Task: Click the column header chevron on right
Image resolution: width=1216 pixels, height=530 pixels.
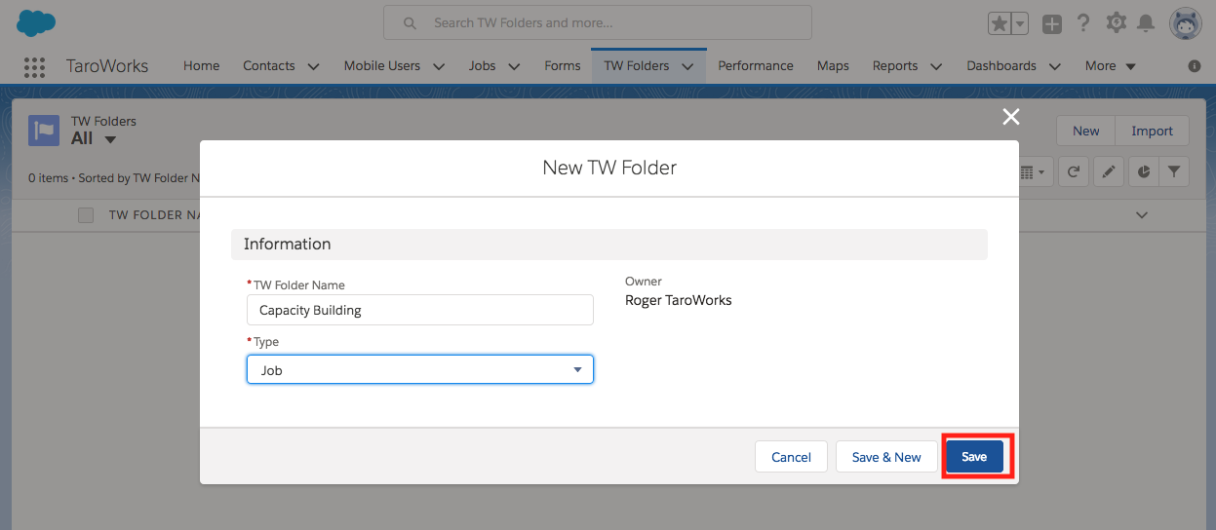Action: [1142, 214]
